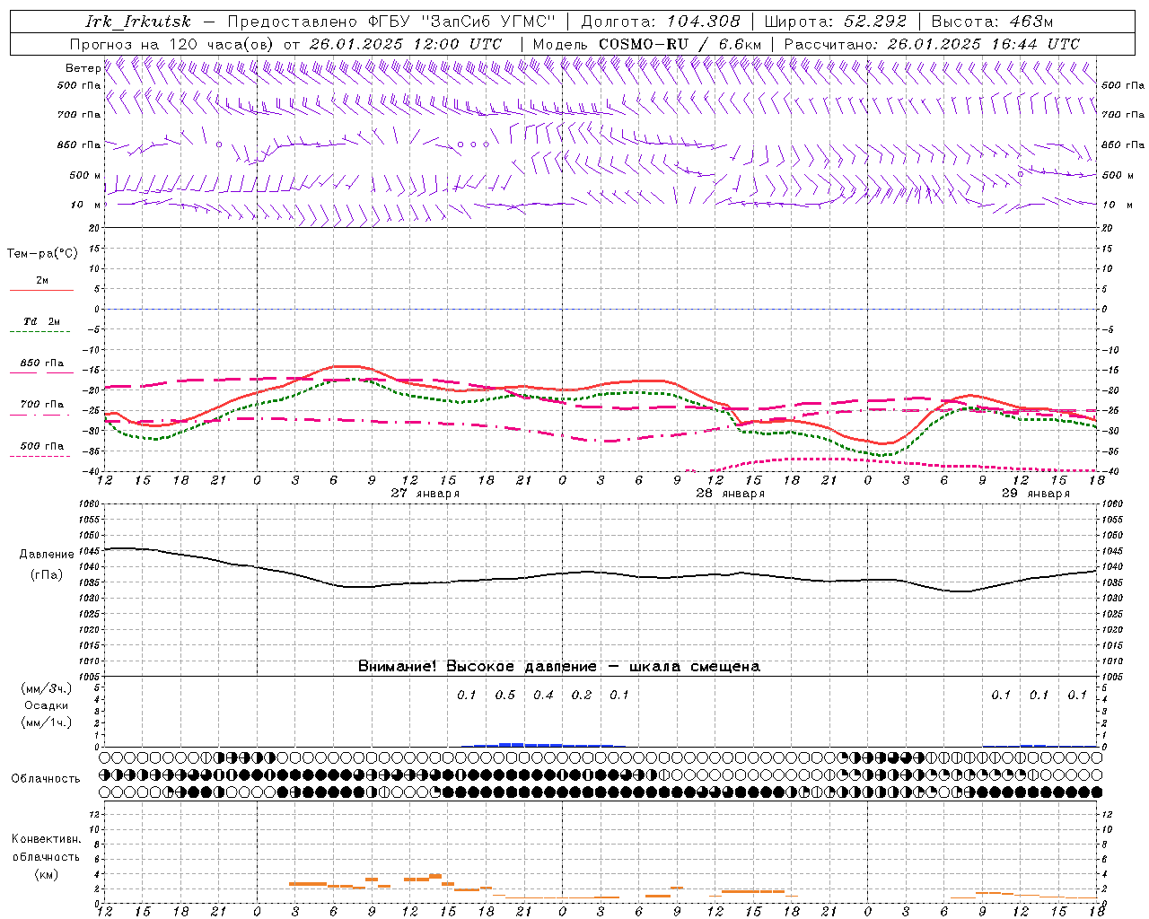Click the "Irk_Irkutsk" station title

(137, 22)
